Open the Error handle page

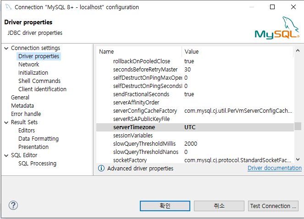pyautogui.click(x=26, y=114)
